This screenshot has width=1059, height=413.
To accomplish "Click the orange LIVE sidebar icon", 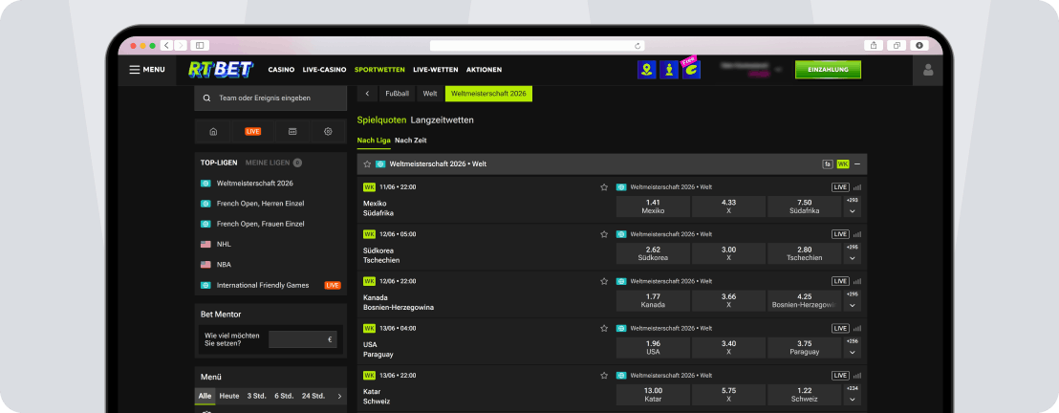I will pyautogui.click(x=252, y=131).
